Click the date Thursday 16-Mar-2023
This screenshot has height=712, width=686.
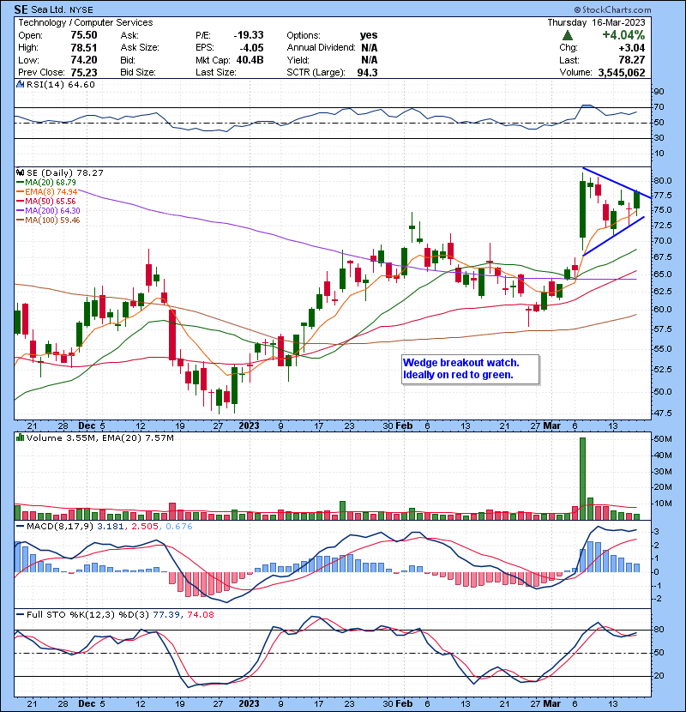[596, 22]
